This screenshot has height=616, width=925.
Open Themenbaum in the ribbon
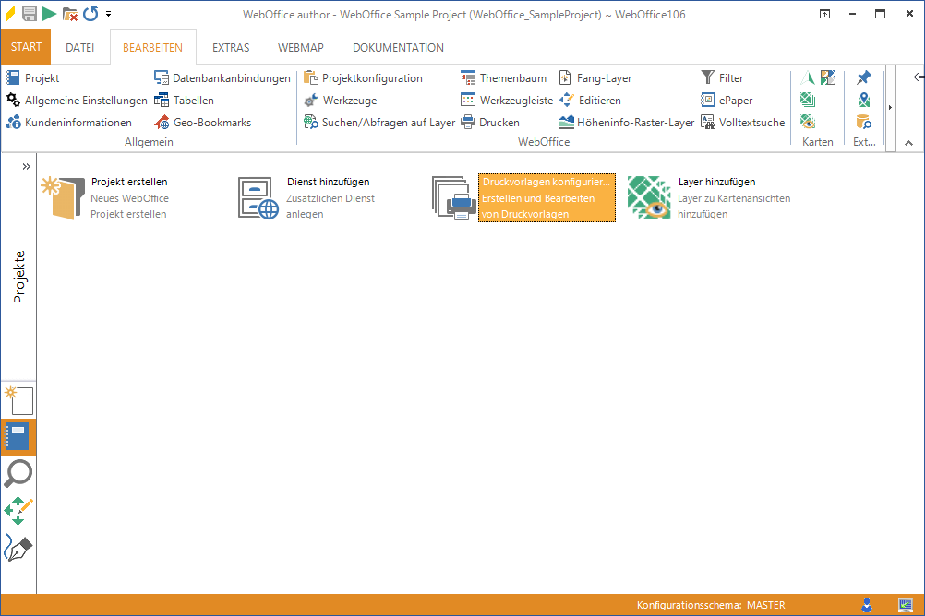click(503, 78)
